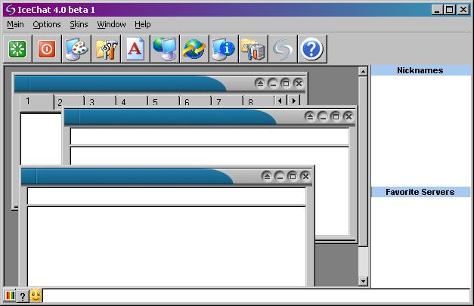Click the eject button on the front child window
Viewport: 474px width, 306px height.
pyautogui.click(x=267, y=176)
